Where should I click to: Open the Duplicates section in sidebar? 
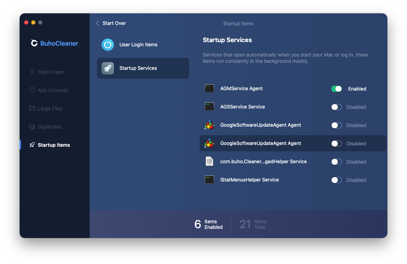point(50,127)
